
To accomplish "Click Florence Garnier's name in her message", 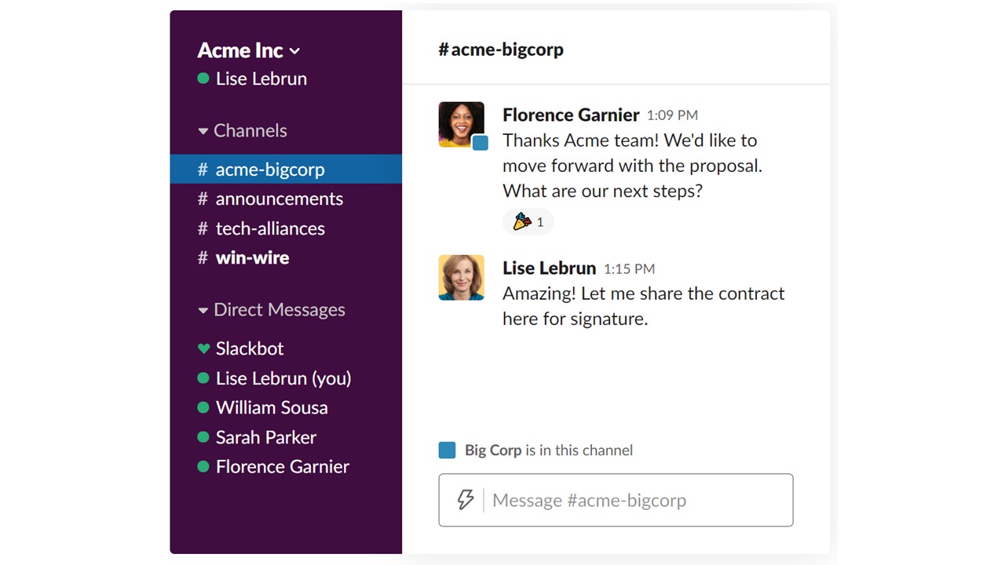I will click(x=571, y=115).
